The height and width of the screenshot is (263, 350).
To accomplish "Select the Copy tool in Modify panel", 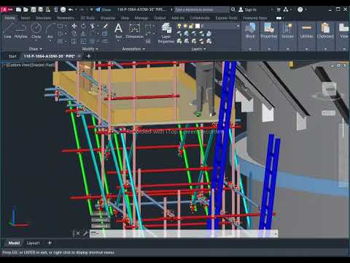I will [x=74, y=34].
